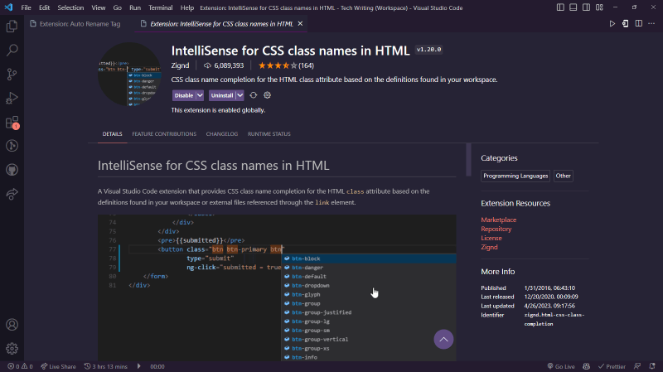Expand the Uninstall button dropdown arrow
The width and height of the screenshot is (663, 372).
(x=240, y=95)
